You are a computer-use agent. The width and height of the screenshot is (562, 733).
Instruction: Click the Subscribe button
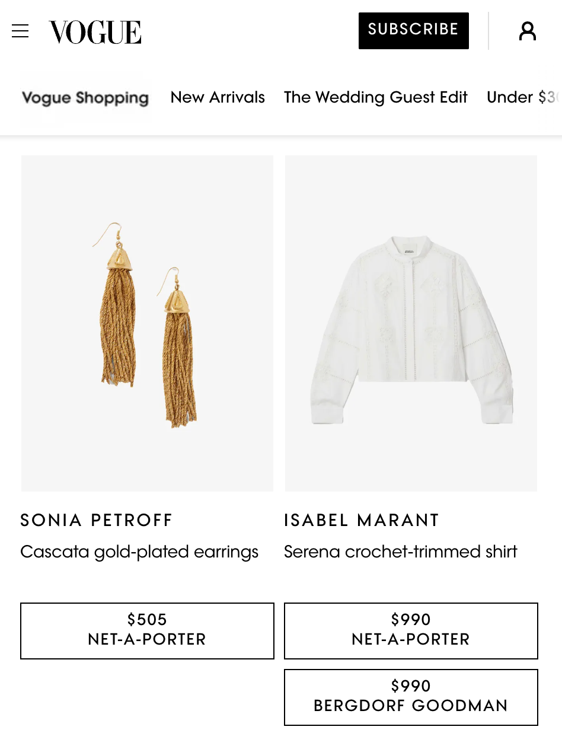click(413, 30)
